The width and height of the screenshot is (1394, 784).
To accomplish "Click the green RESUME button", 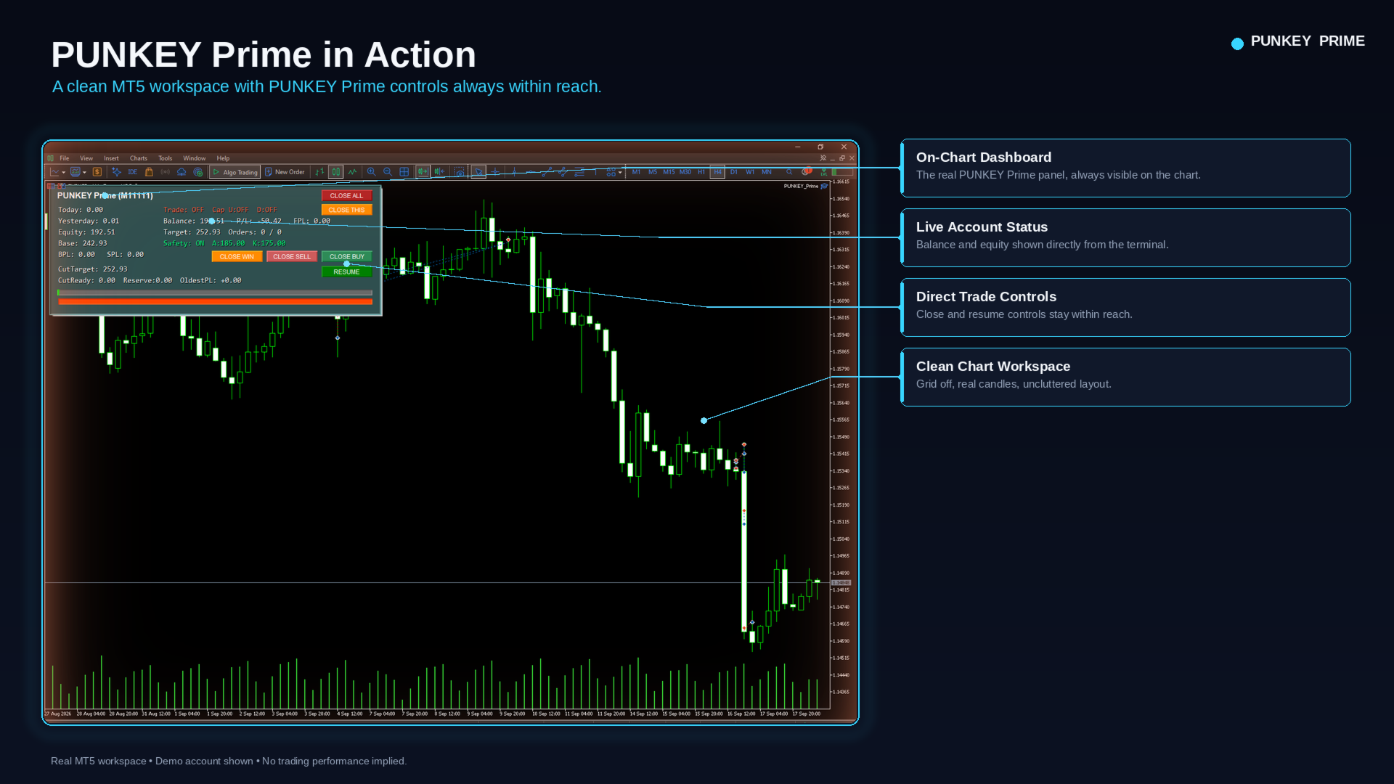I will [346, 272].
